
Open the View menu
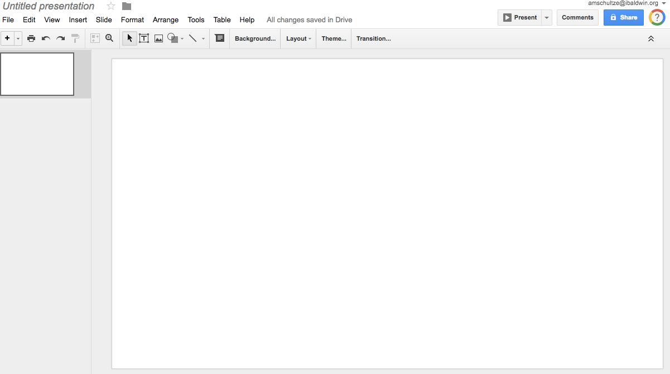(52, 20)
